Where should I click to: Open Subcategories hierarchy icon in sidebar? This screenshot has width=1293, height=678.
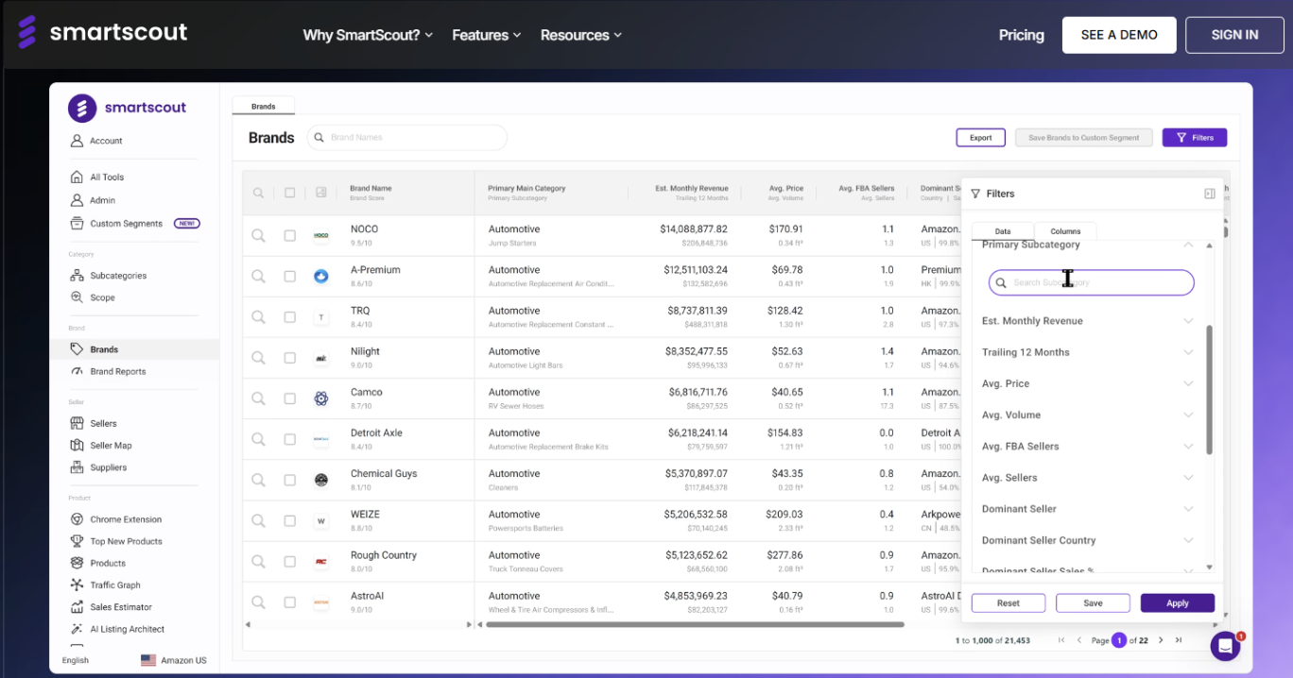(78, 276)
